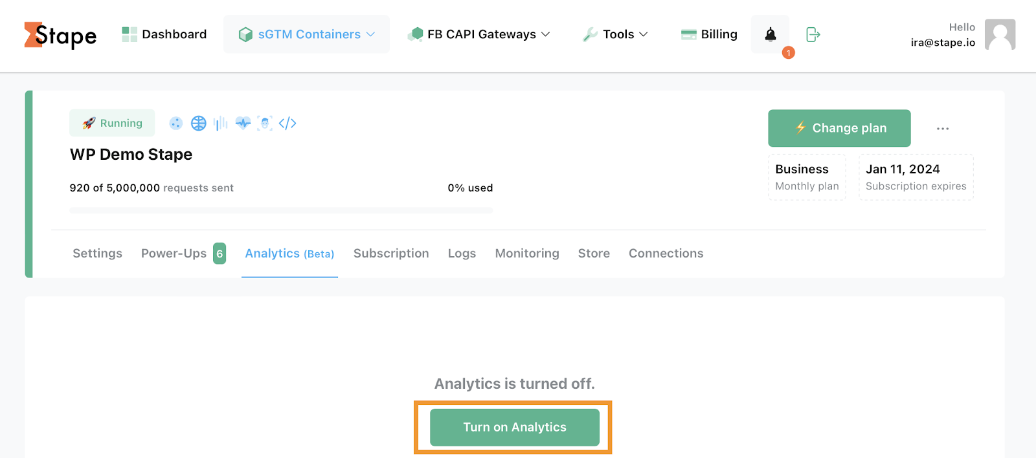Select the face scan user identification icon
The image size is (1036, 458).
click(x=265, y=123)
